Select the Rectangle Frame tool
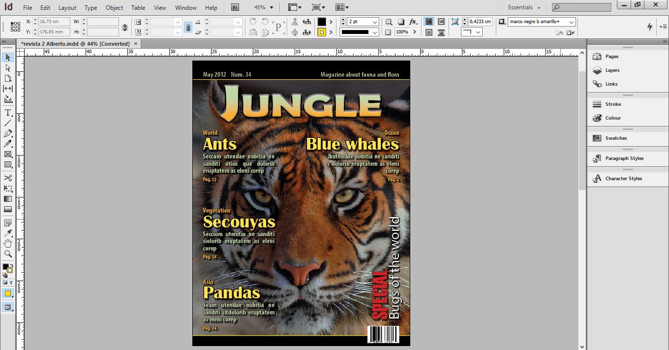This screenshot has width=669, height=350. (x=8, y=154)
